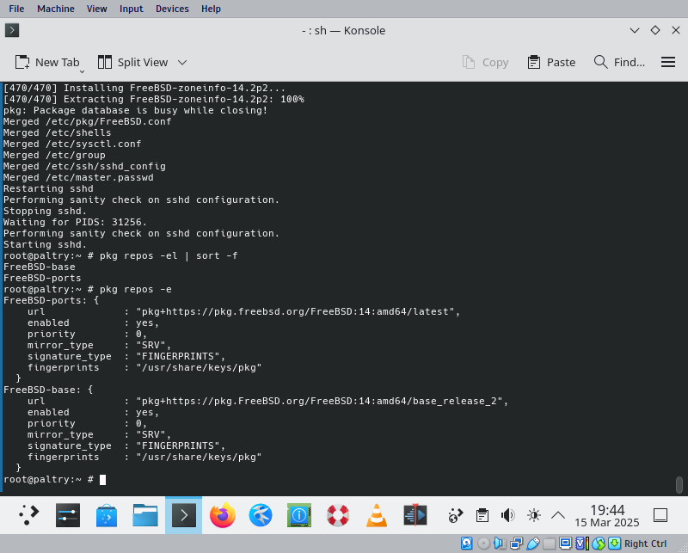
Task: Open the Falkon browser icon
Action: point(261,515)
